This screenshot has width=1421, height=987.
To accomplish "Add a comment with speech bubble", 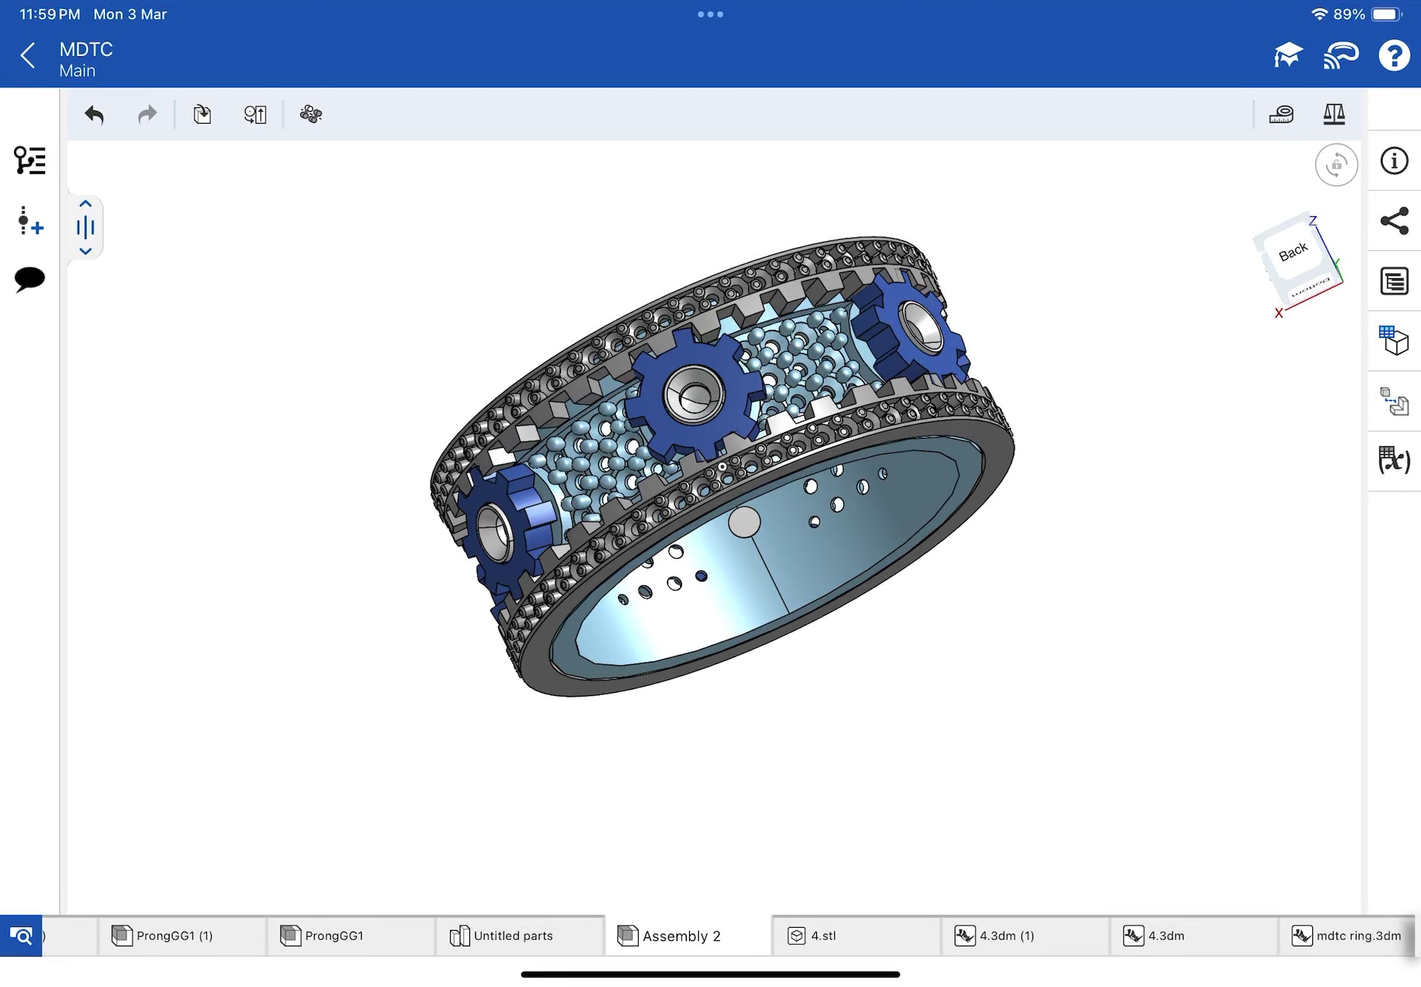I will [30, 280].
